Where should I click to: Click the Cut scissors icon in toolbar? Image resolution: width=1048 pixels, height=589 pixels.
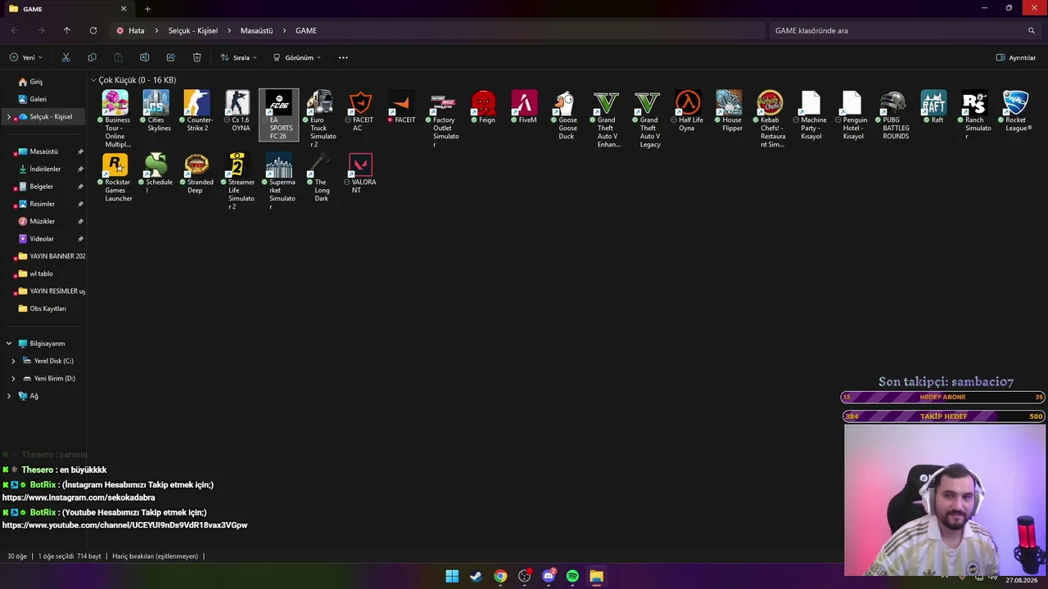[66, 57]
